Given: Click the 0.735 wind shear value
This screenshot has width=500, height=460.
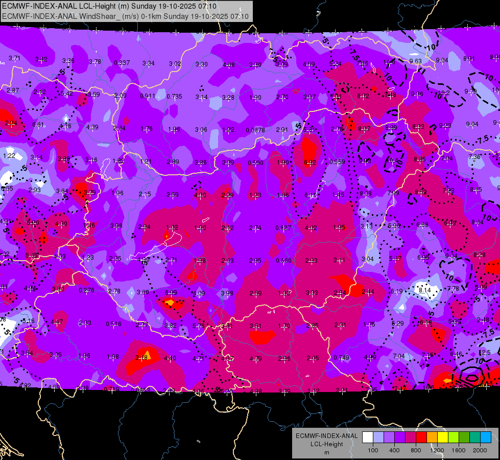Looking at the screenshot, I should (x=175, y=96).
